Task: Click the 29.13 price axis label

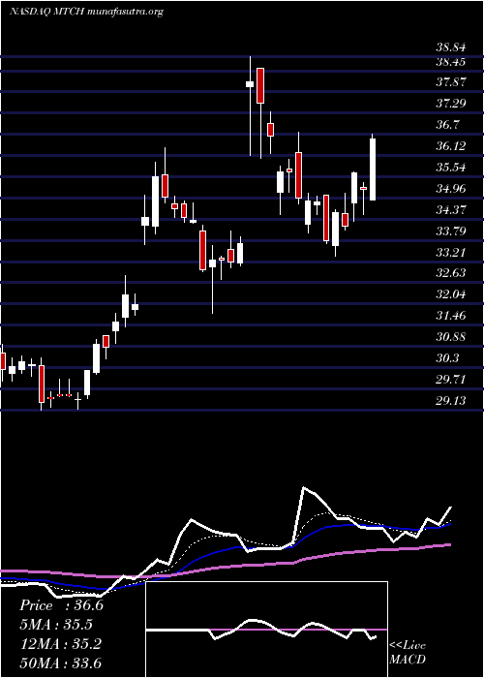Action: (x=451, y=401)
